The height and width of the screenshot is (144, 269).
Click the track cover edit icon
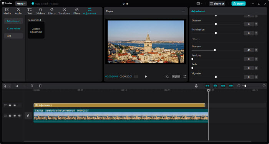28,116
